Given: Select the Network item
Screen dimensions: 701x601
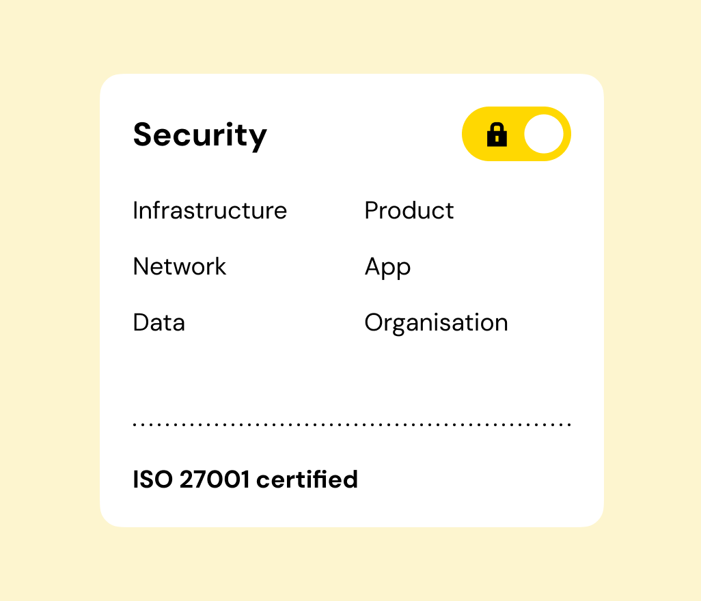Looking at the screenshot, I should (x=179, y=266).
